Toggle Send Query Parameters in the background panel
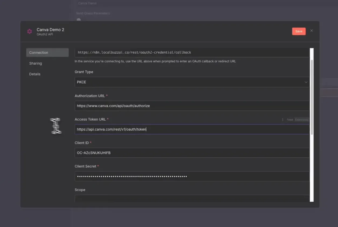Viewport: 338px width, 227px height. [79, 19]
